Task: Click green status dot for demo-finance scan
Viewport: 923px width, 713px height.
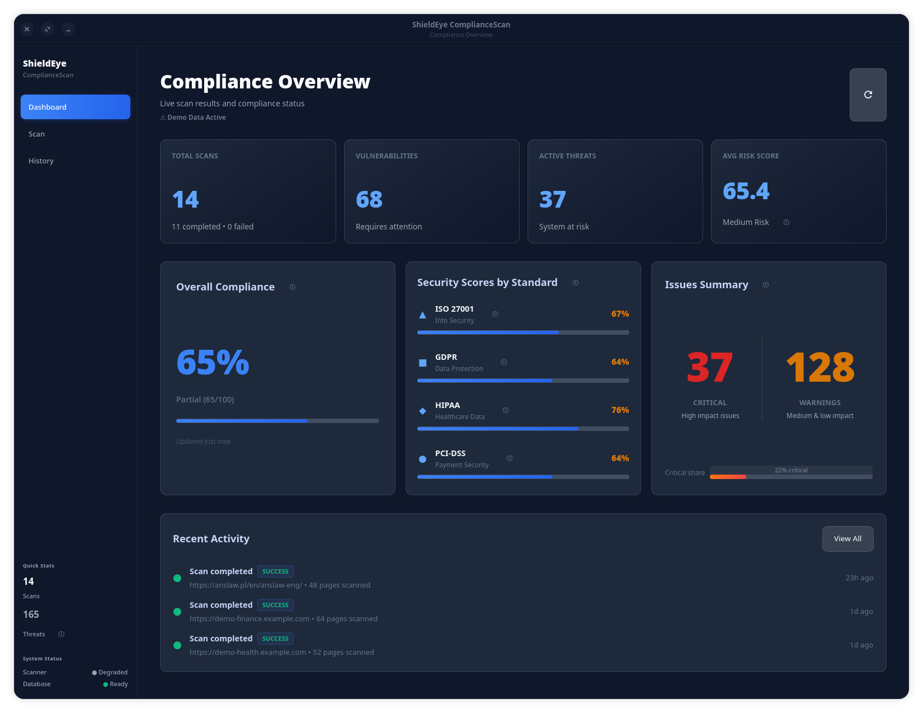Action: [177, 612]
